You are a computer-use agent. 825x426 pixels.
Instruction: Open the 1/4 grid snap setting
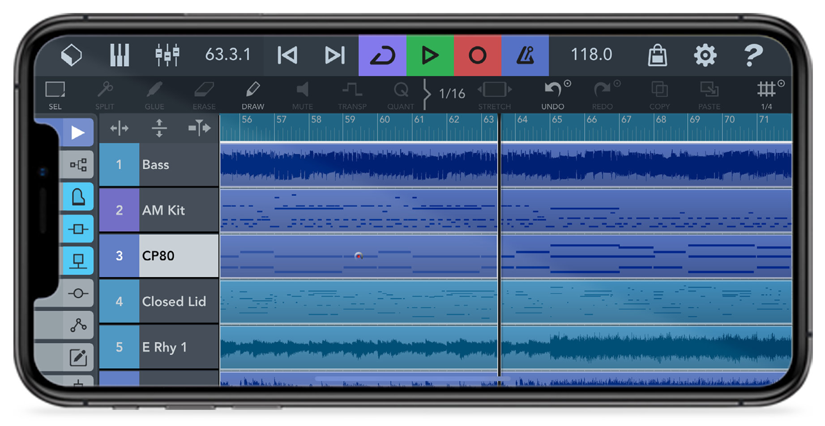point(767,94)
